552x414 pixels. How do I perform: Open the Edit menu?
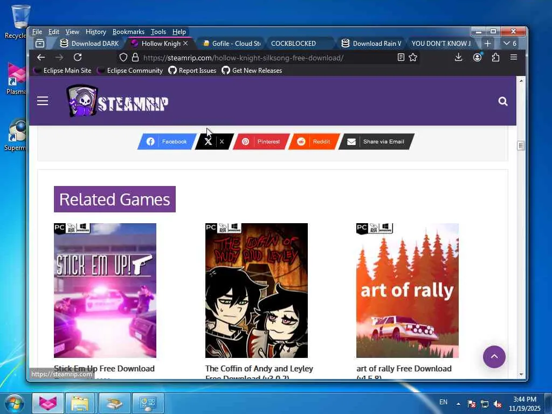pos(53,32)
